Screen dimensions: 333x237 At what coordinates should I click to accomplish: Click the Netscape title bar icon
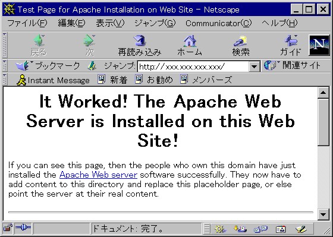point(9,10)
